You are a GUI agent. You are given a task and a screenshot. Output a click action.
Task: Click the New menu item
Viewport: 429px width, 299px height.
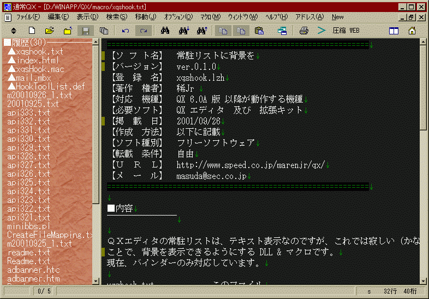click(338, 17)
